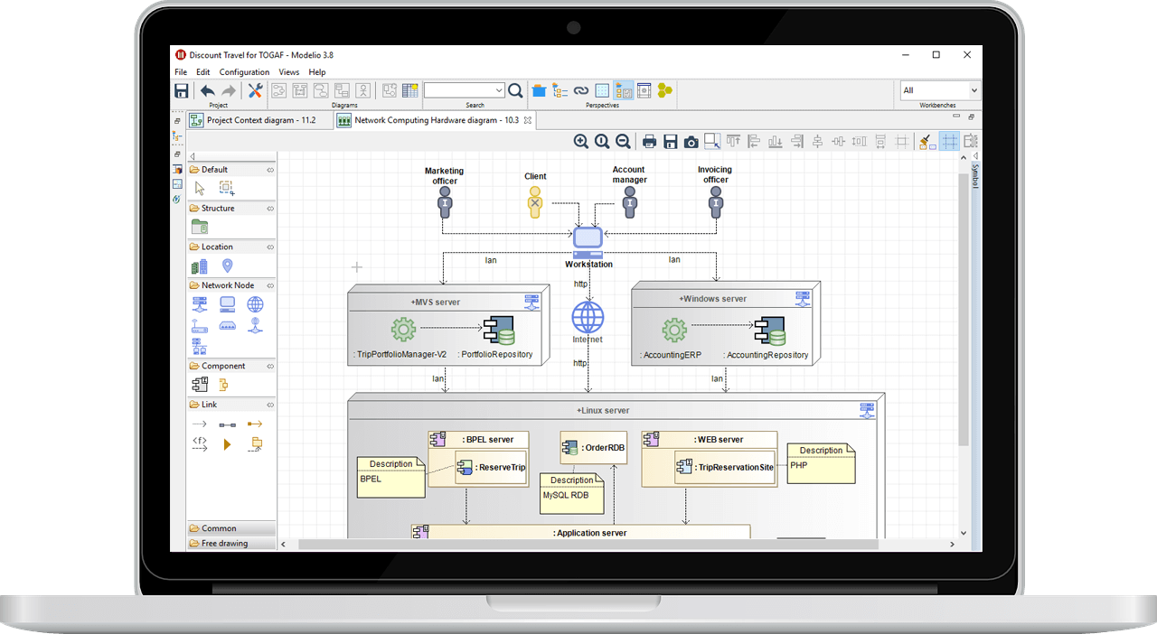The height and width of the screenshot is (634, 1157).
Task: Run the search with magnifier icon
Action: click(x=515, y=90)
